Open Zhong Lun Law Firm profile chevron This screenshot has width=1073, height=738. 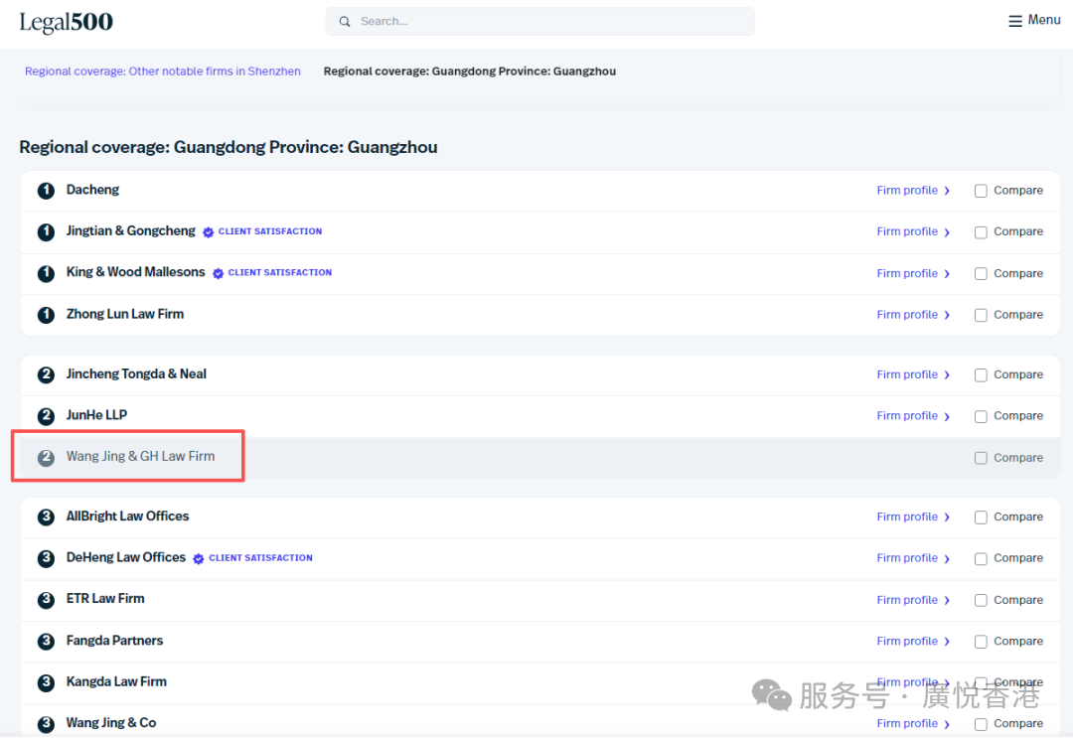947,316
